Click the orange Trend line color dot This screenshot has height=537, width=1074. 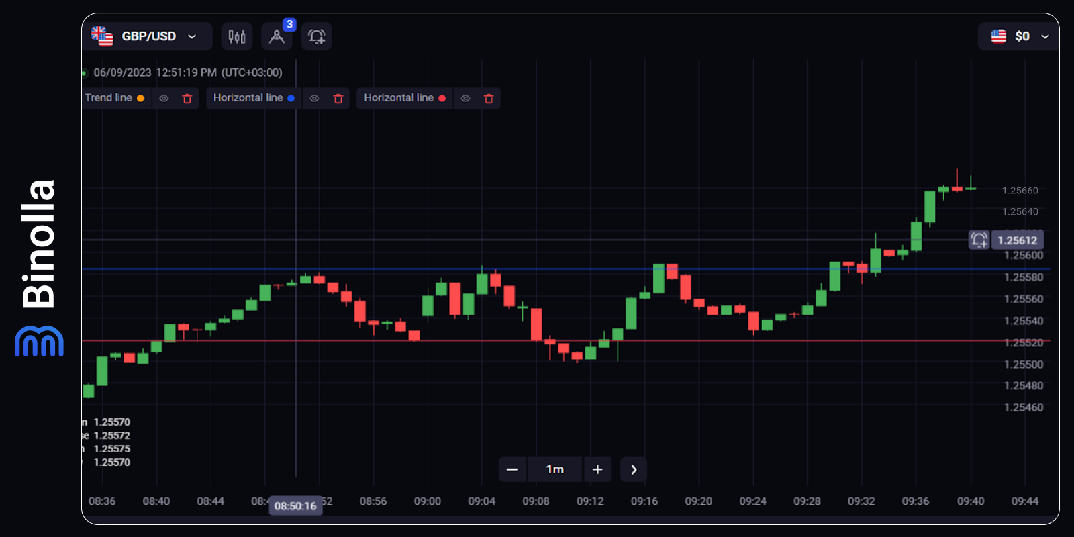(140, 99)
